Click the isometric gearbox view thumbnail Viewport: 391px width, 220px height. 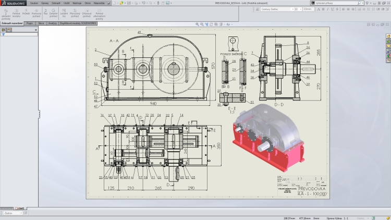point(268,137)
